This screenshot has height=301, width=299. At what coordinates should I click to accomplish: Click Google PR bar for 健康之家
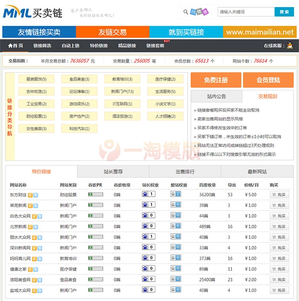(96, 269)
